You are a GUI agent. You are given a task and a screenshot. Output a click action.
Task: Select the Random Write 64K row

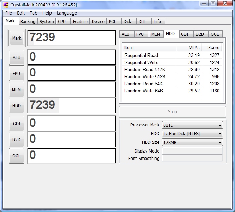click(x=172, y=91)
